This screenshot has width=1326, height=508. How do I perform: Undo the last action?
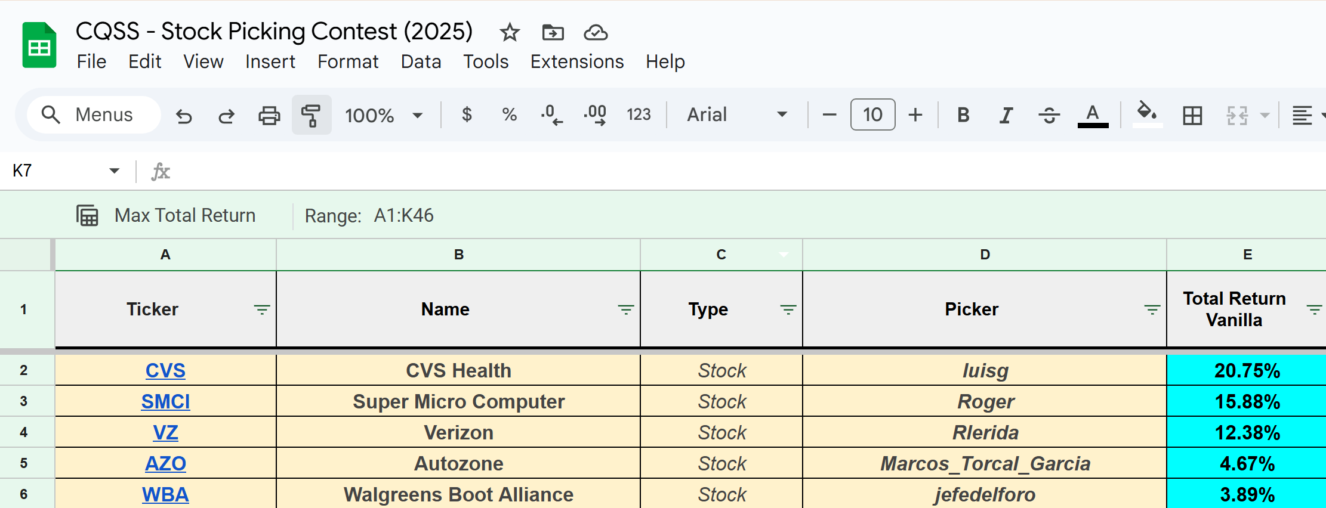point(184,115)
